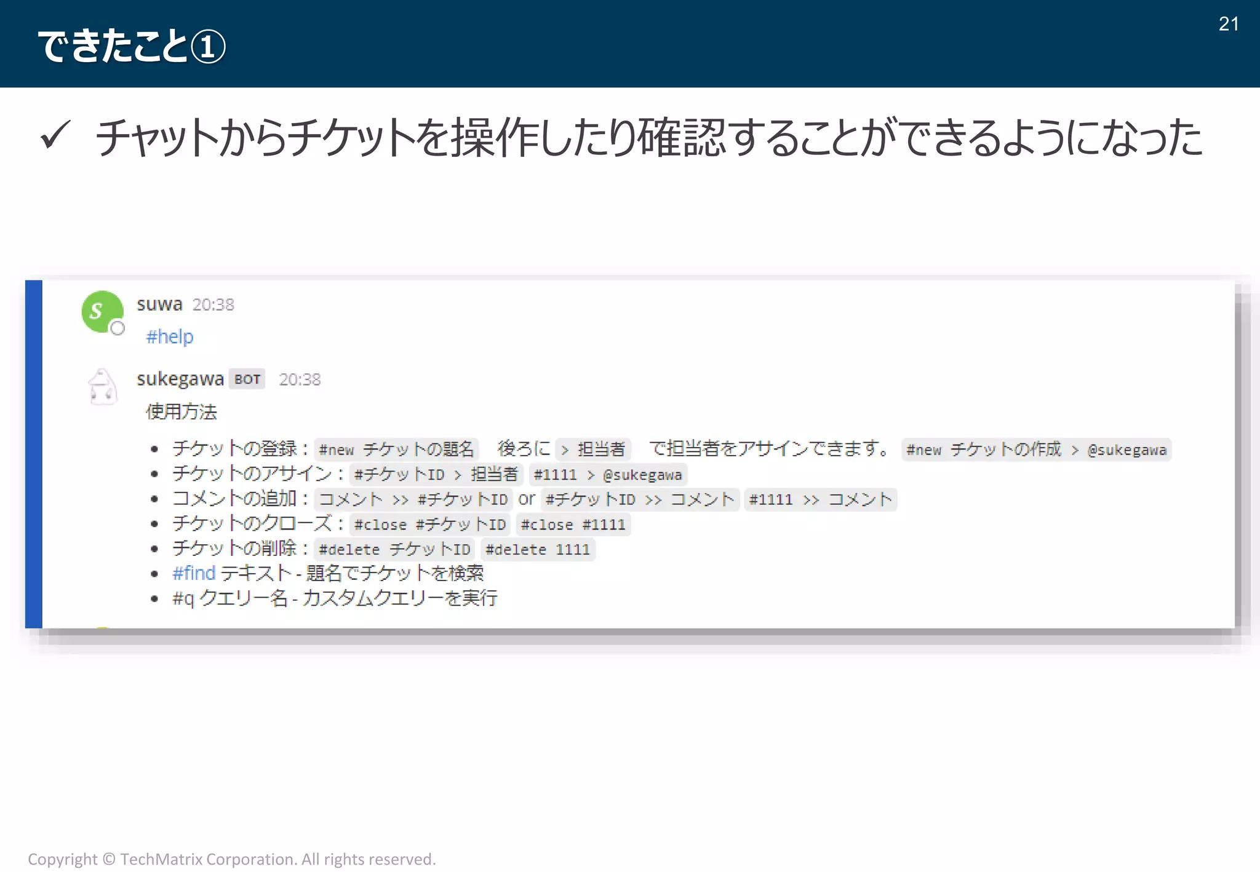Image resolution: width=1260 pixels, height=872 pixels.
Task: Click the '#チケットID > 担当者' code snippet
Action: point(436,475)
